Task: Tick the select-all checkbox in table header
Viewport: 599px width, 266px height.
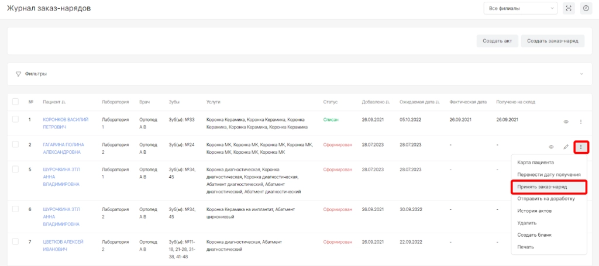Action: click(x=16, y=102)
